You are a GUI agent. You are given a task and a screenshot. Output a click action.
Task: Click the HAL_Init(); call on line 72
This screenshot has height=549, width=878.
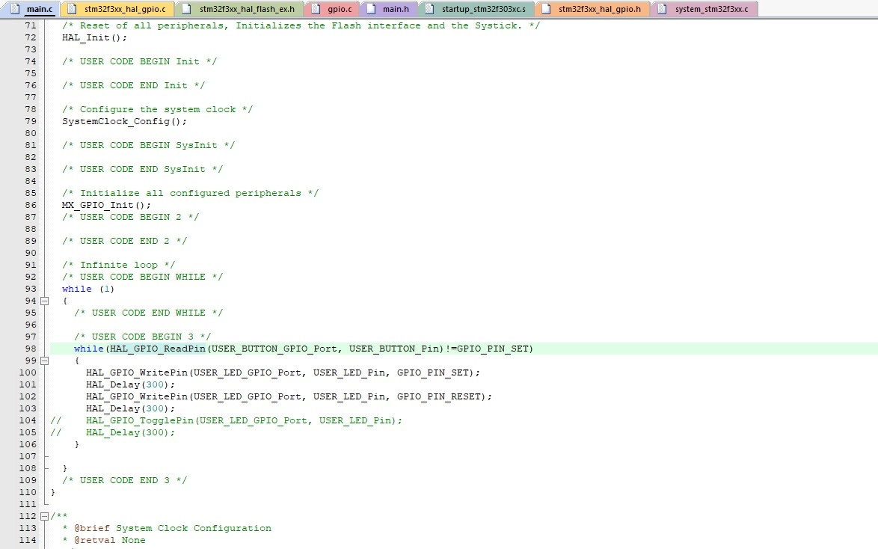(x=95, y=37)
